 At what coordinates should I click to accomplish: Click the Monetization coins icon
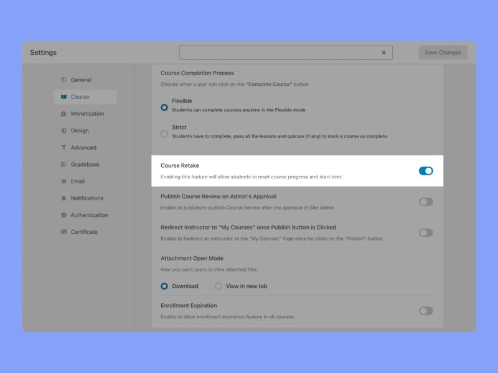click(62, 114)
